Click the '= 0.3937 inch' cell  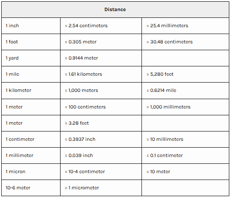pos(101,139)
